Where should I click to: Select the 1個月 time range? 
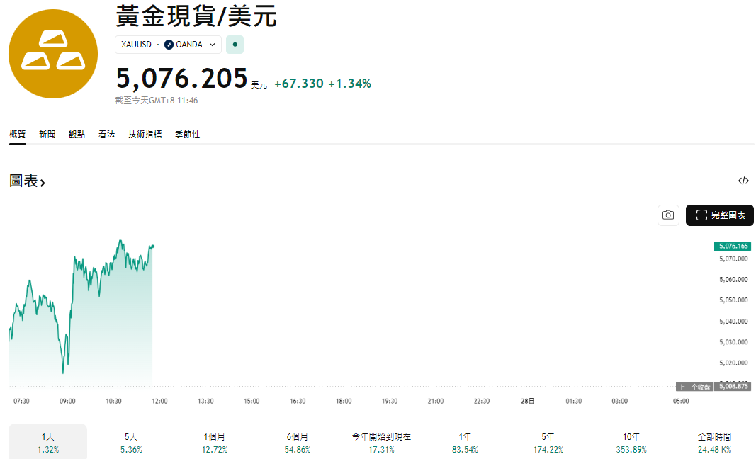215,443
